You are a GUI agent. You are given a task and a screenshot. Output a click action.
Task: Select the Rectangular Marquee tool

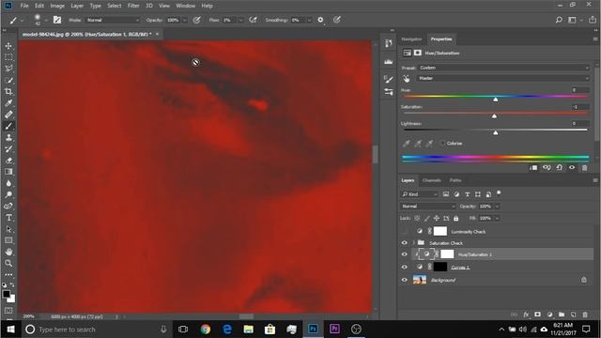point(8,57)
